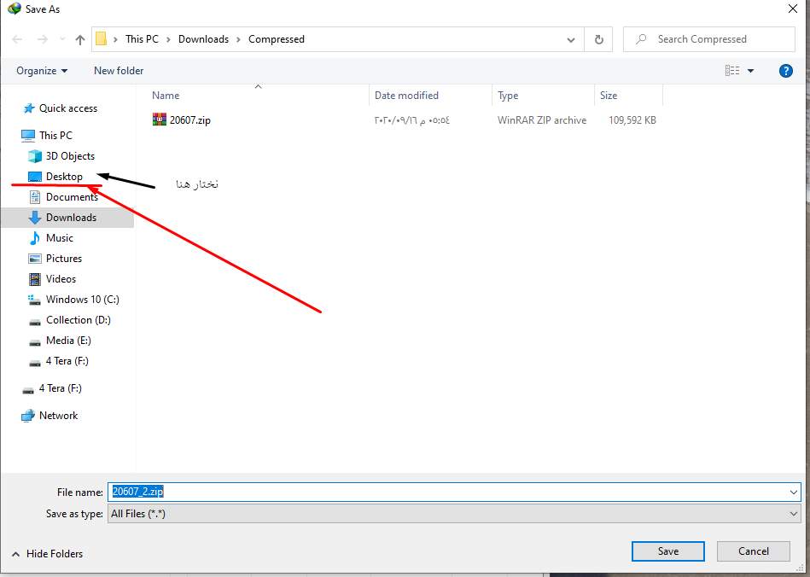This screenshot has width=810, height=577.
Task: Click the Windows 10 (C:) drive icon
Action: click(x=35, y=300)
